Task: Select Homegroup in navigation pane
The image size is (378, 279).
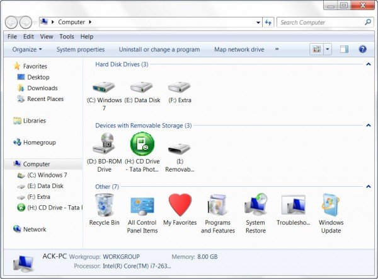Action: (x=39, y=143)
